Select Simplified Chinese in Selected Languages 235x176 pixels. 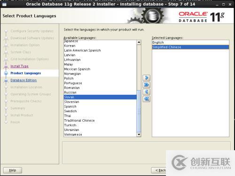click(x=190, y=47)
